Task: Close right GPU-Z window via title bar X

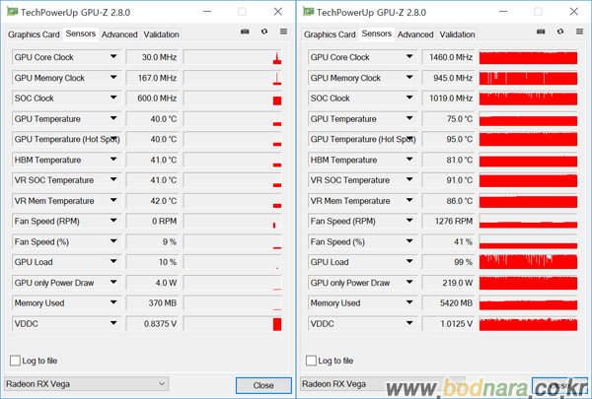Action: pos(574,12)
